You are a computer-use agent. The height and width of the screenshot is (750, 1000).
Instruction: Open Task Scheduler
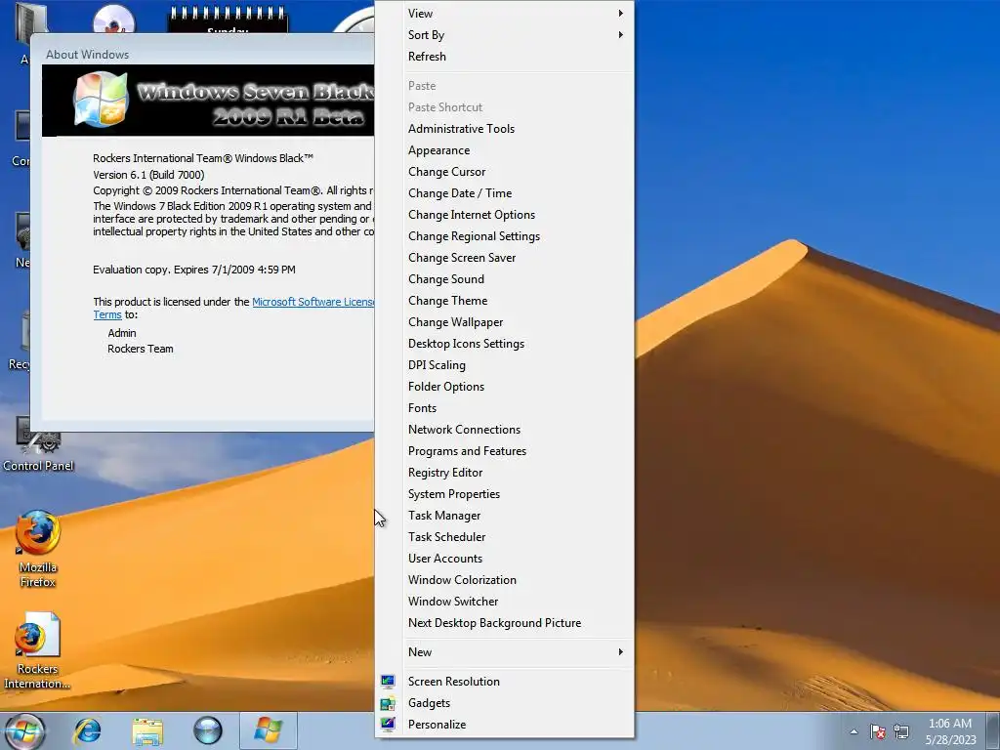coord(505,537)
